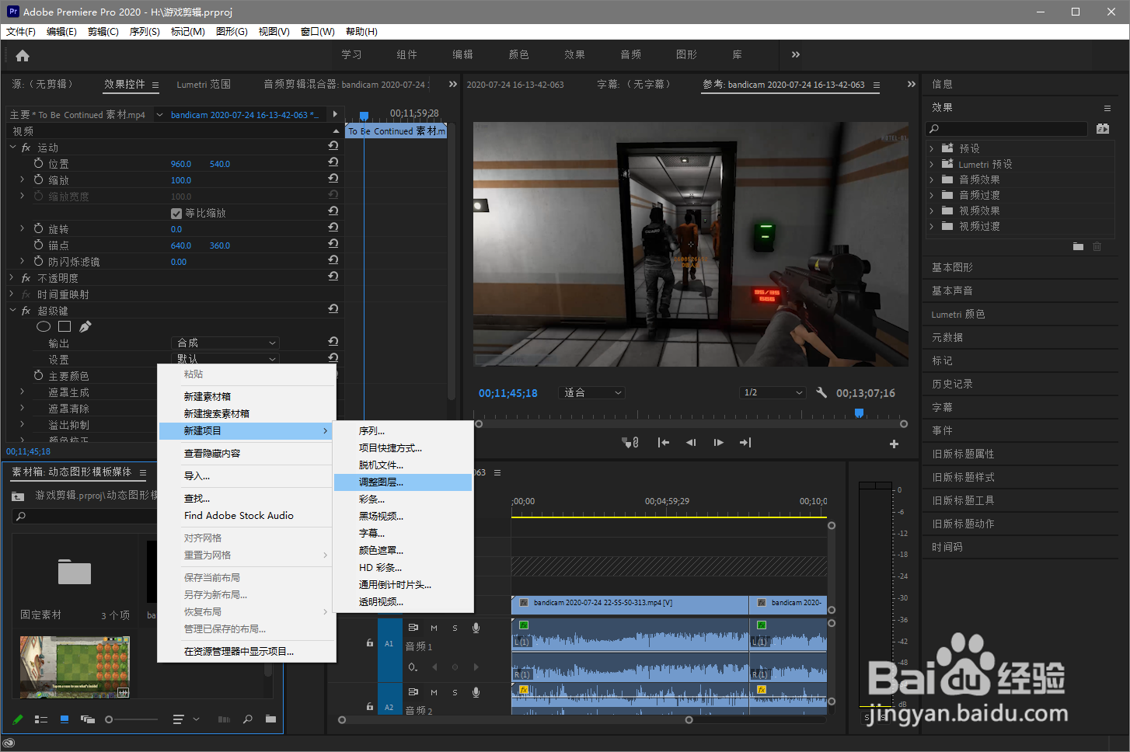Image resolution: width=1130 pixels, height=752 pixels.
Task: Switch project panel to icon view
Action: pyautogui.click(x=65, y=719)
